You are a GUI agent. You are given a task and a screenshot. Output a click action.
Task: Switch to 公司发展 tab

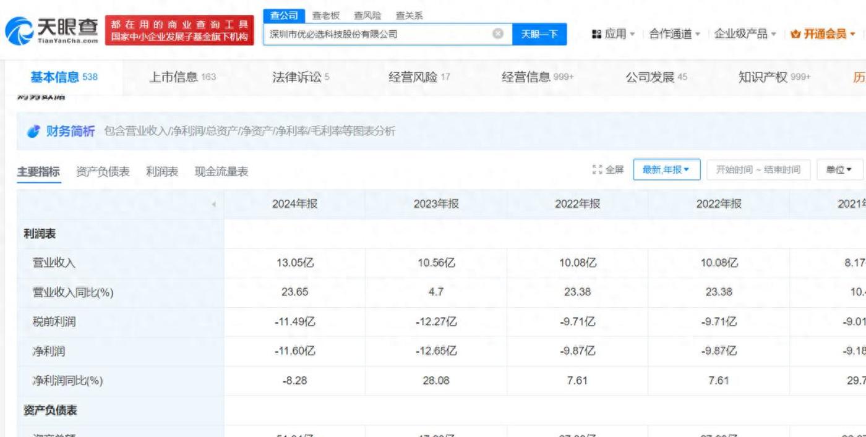[656, 77]
